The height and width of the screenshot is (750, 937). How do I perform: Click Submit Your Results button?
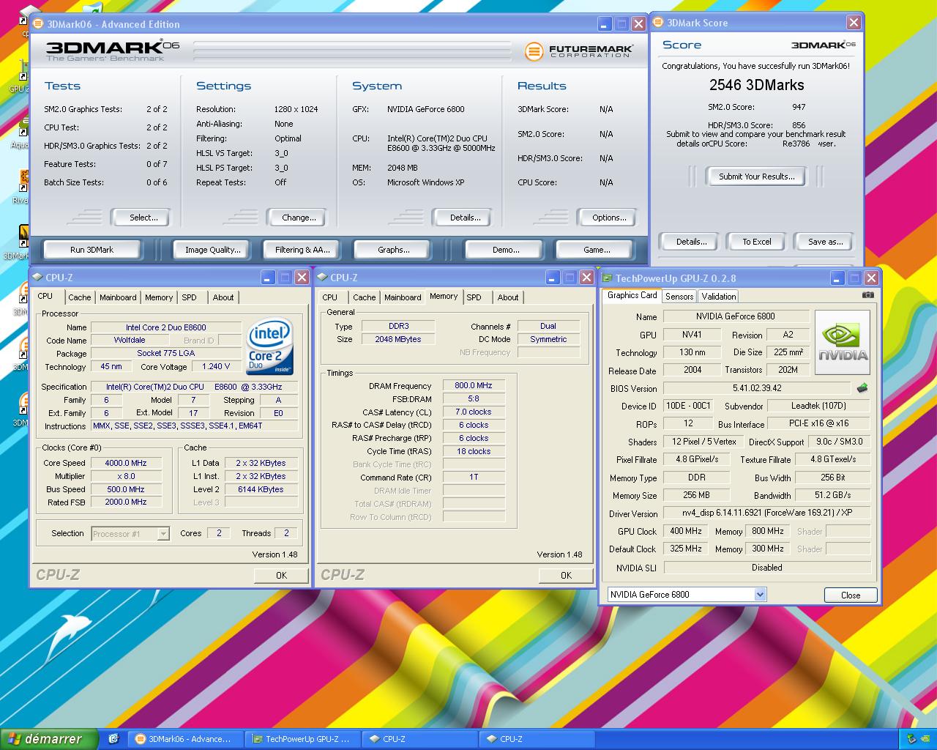[756, 177]
